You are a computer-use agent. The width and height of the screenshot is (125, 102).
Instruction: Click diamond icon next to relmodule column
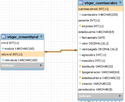click(3, 60)
